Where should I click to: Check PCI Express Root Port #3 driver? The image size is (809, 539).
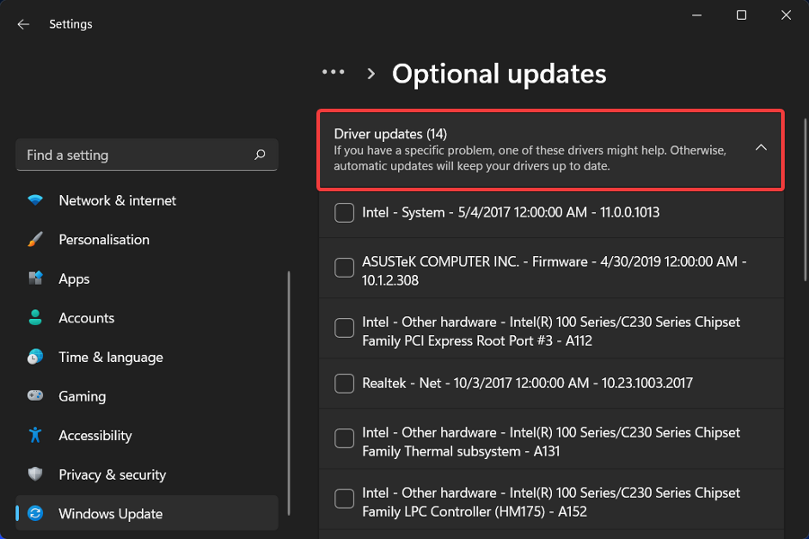(x=344, y=328)
